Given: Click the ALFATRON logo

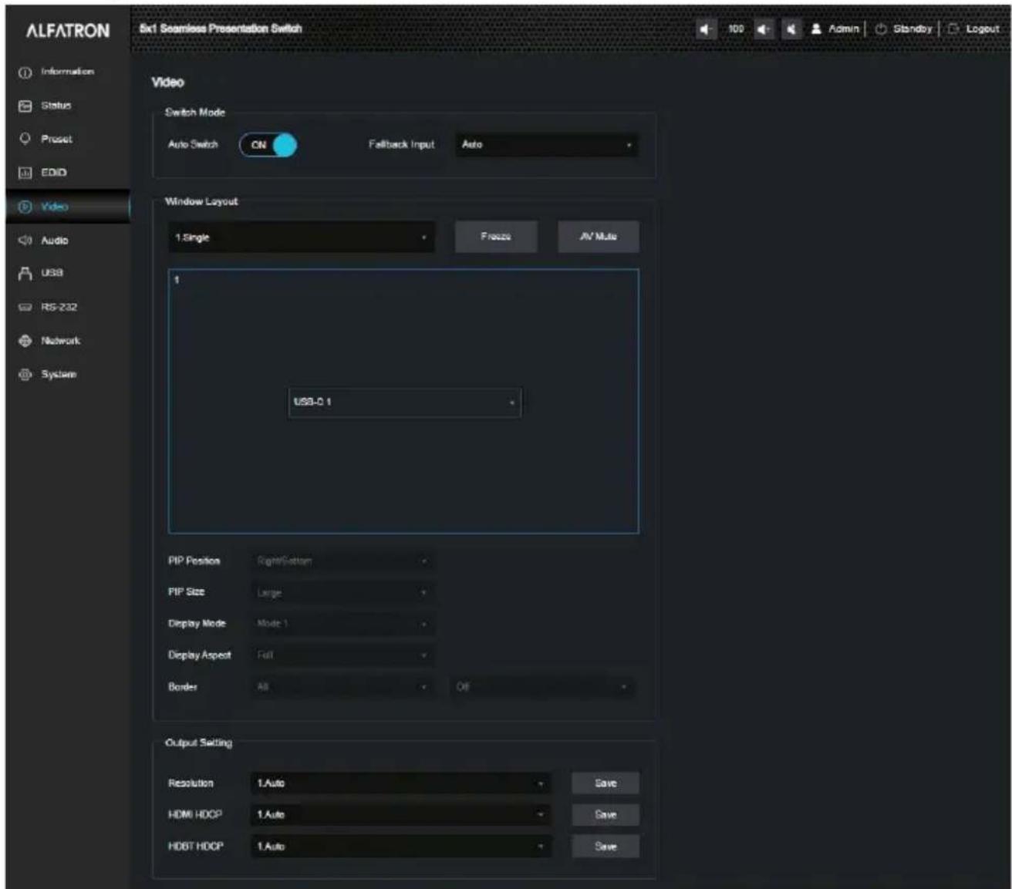Looking at the screenshot, I should [x=68, y=31].
